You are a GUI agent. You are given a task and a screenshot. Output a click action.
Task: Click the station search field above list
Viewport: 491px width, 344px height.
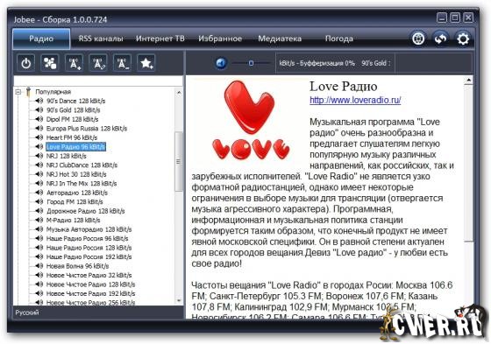[x=98, y=81]
